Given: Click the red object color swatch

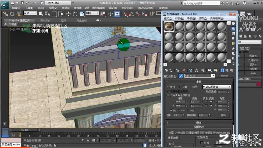Looking at the screenshot, I should 259,84.
